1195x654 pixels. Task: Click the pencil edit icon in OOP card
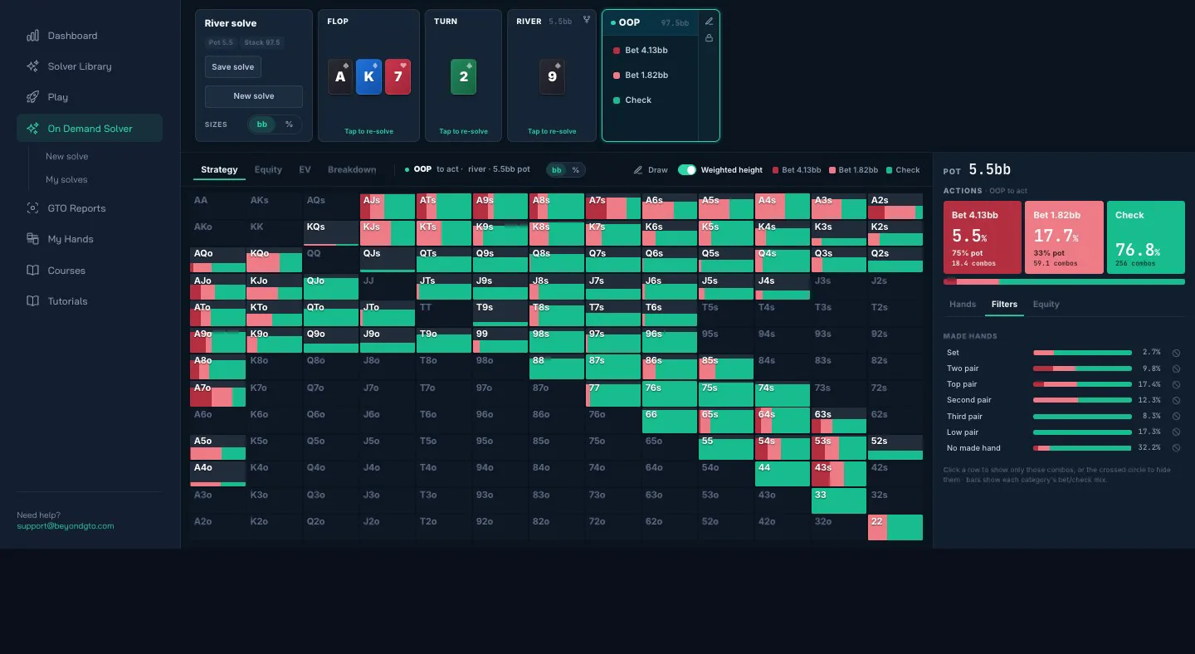(x=709, y=22)
